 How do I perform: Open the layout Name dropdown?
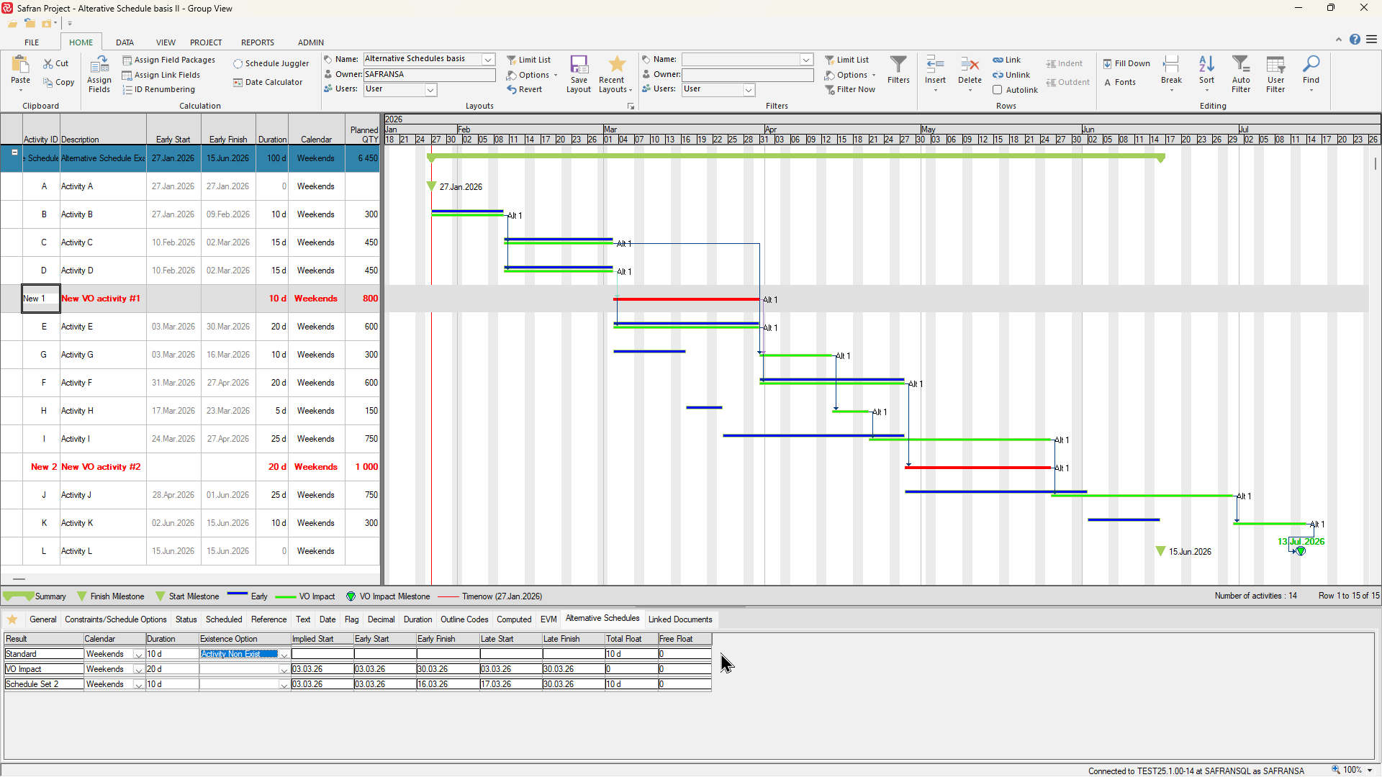[x=489, y=59]
